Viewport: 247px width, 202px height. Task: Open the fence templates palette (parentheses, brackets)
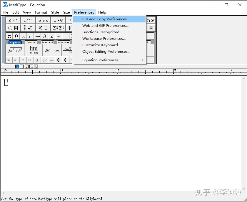[x=13, y=28]
